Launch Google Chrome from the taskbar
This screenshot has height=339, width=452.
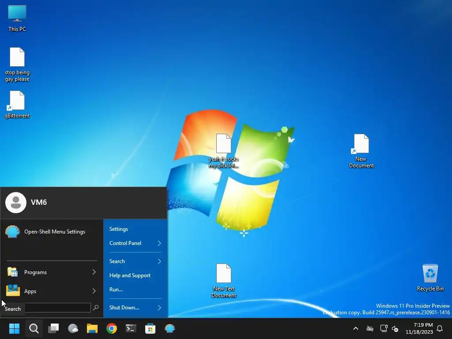click(x=112, y=328)
